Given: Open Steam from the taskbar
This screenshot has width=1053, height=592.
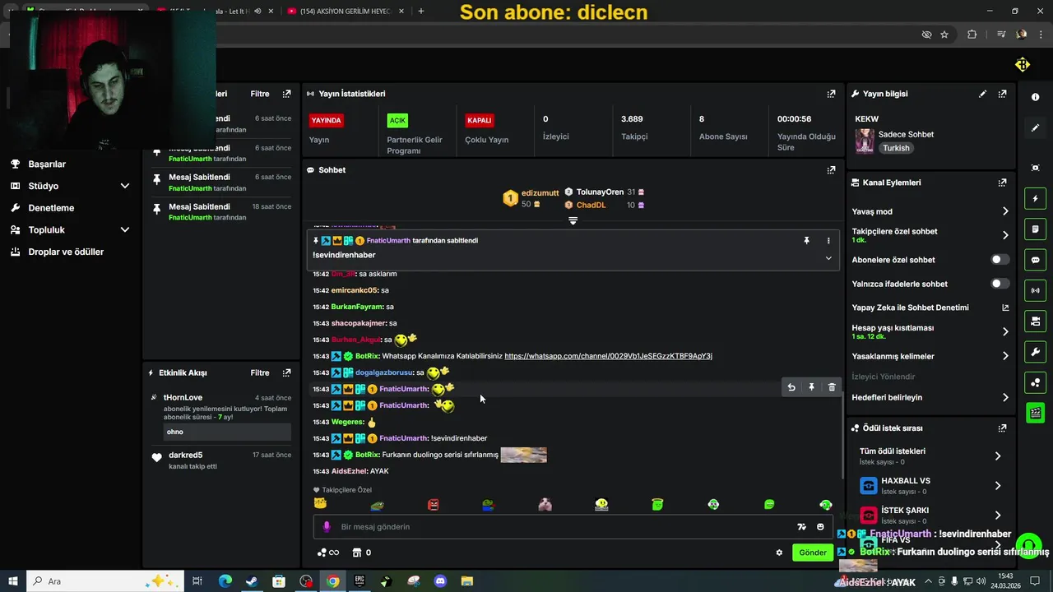Looking at the screenshot, I should (x=252, y=581).
